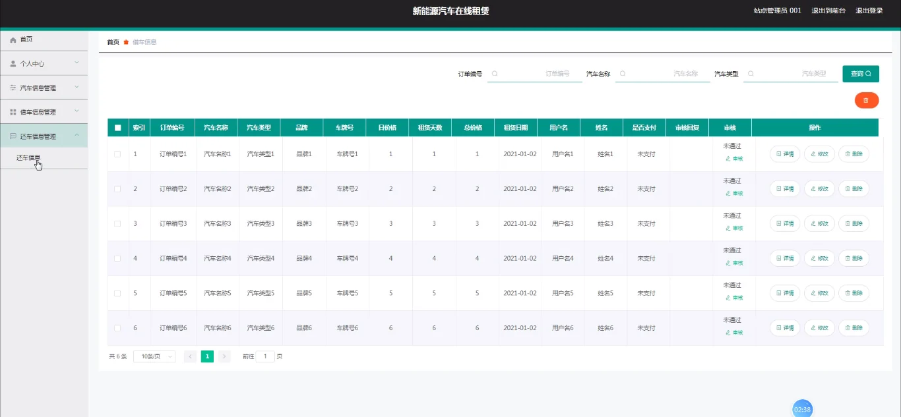Click 详情 button for 订单编号1

[785, 154]
